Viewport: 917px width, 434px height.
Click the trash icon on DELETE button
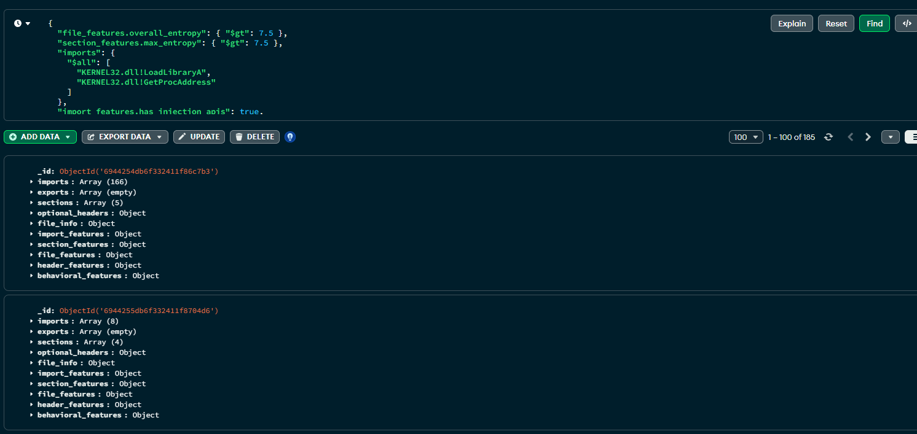(x=238, y=137)
